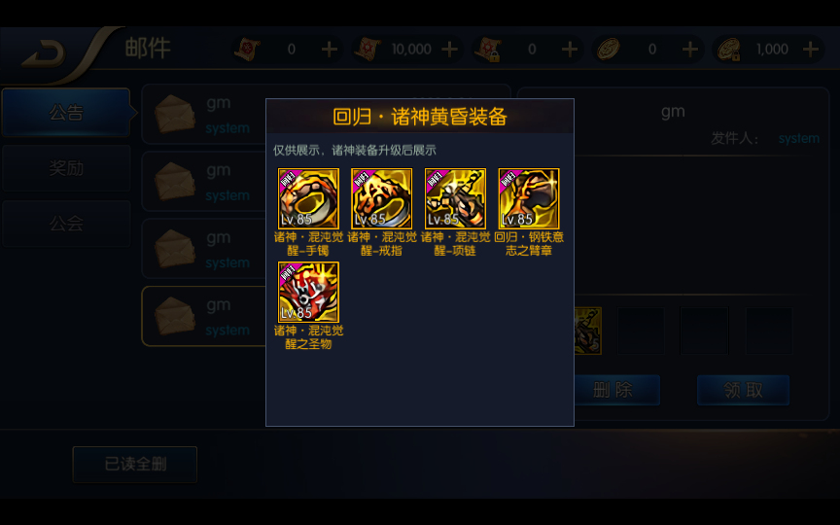Viewport: 840px width, 525px height.
Task: Switch to the 奖励 tab
Action: click(66, 168)
